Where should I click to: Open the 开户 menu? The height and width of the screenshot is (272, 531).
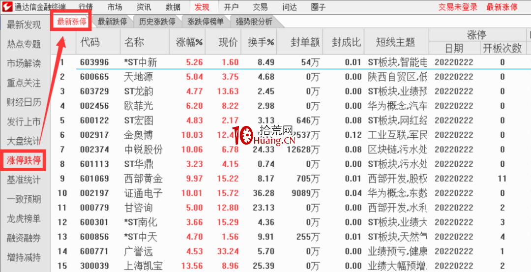click(231, 7)
